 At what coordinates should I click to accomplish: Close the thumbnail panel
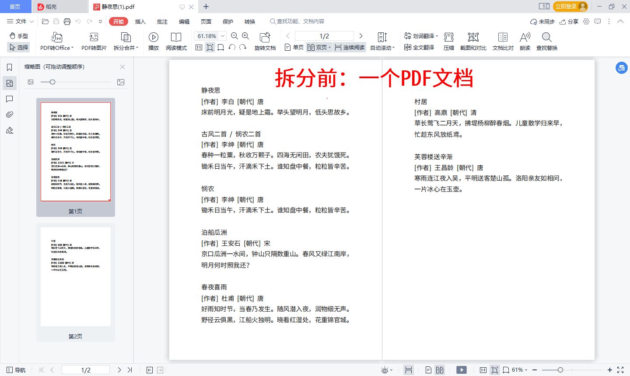122,67
